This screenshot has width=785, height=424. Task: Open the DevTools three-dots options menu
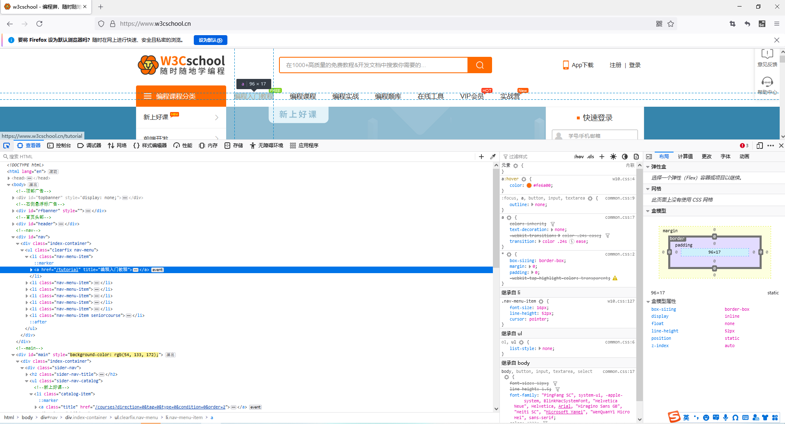tap(771, 146)
